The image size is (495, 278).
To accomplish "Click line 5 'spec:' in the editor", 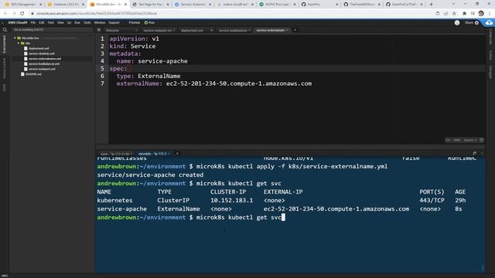I will [118, 69].
